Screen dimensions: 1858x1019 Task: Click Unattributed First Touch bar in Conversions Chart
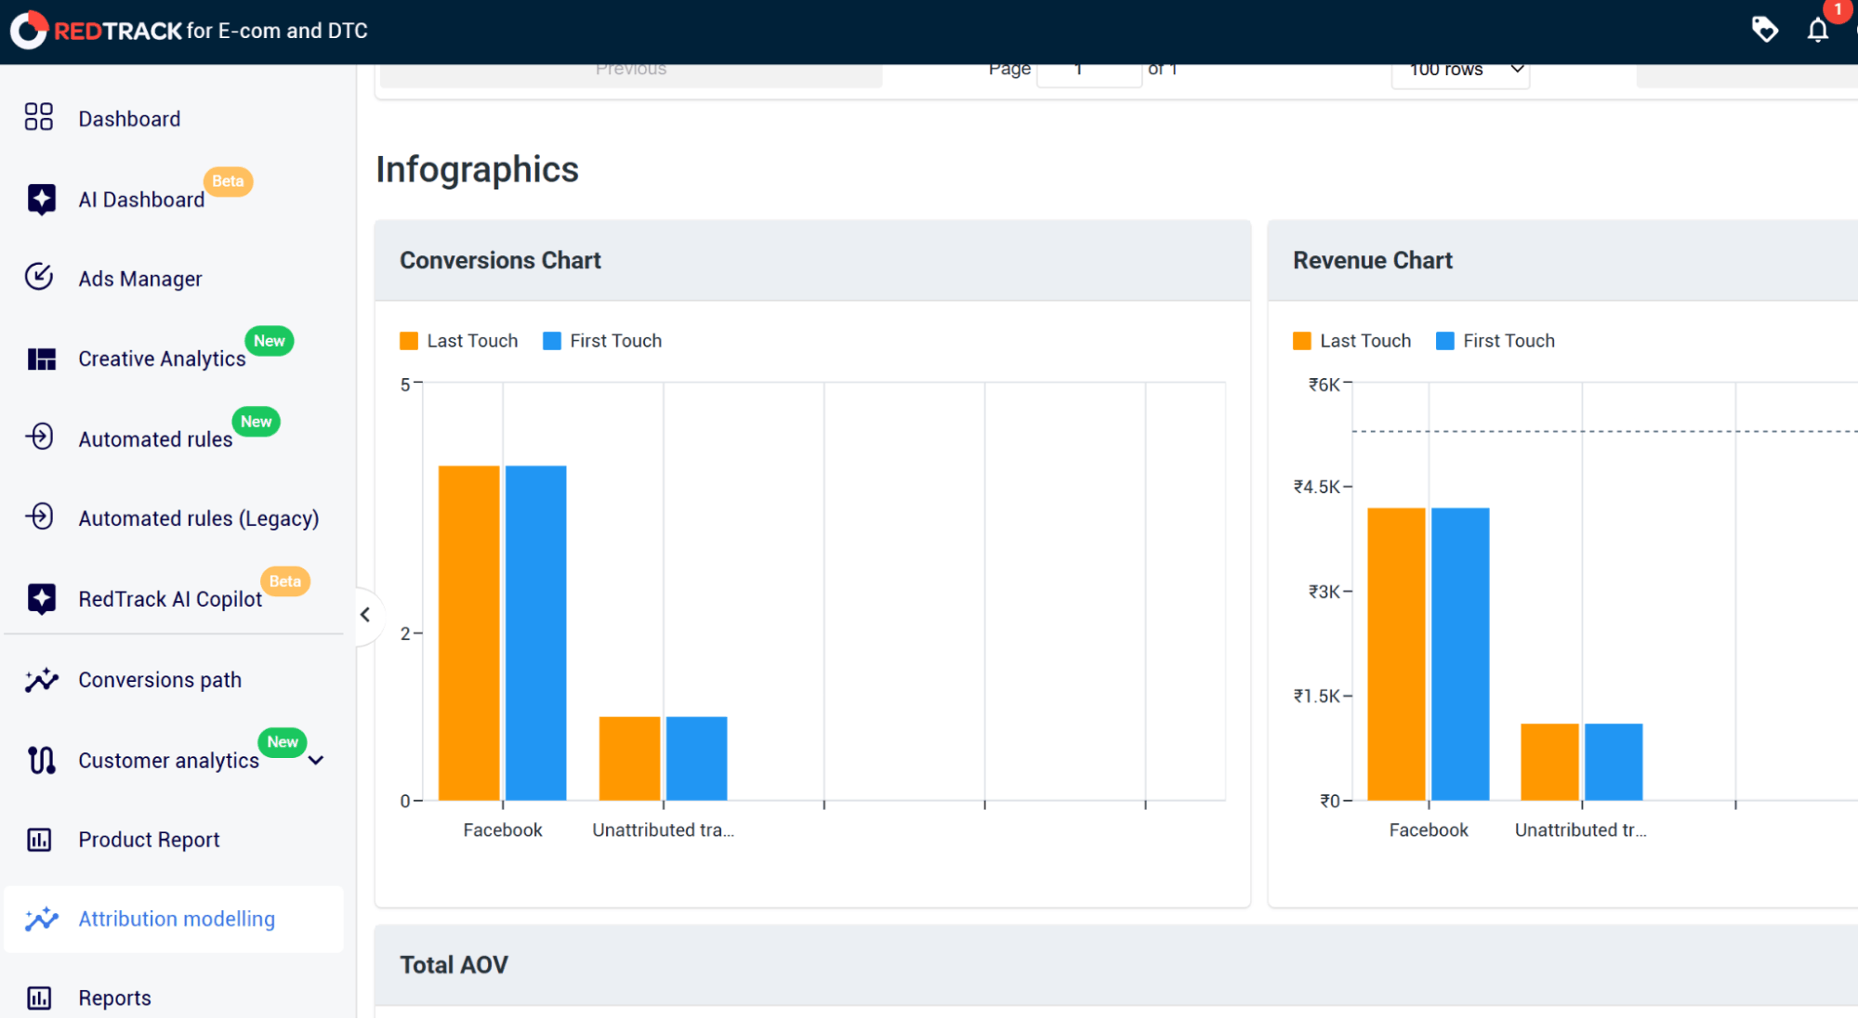696,758
